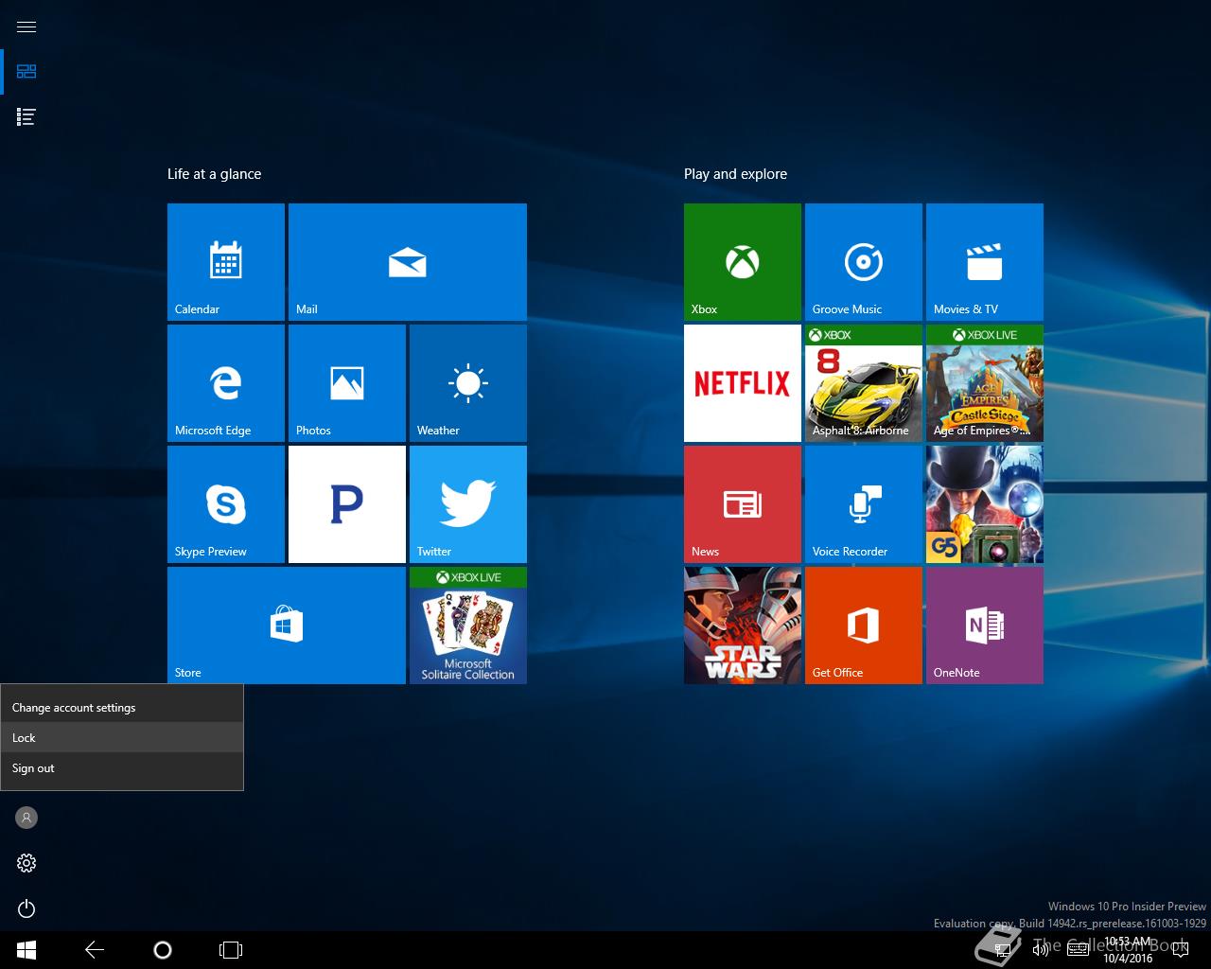
Task: Click the Play and explore heading
Action: click(x=735, y=174)
